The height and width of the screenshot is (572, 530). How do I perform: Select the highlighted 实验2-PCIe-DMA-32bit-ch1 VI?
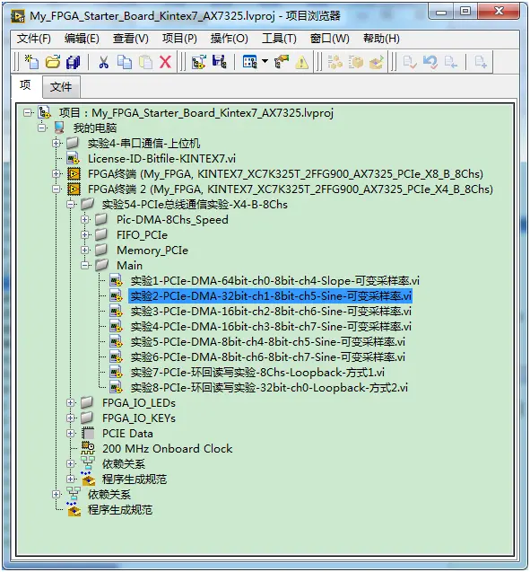click(271, 295)
